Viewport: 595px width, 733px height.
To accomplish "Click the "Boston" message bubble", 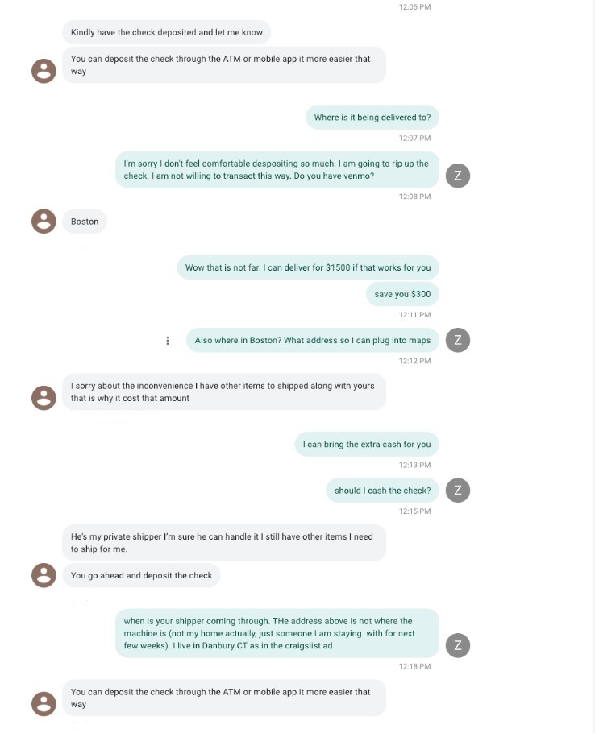I will tap(85, 222).
